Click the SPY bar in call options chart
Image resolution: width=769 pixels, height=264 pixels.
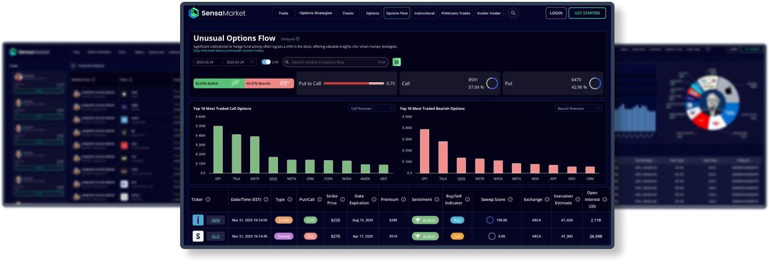pyautogui.click(x=218, y=149)
